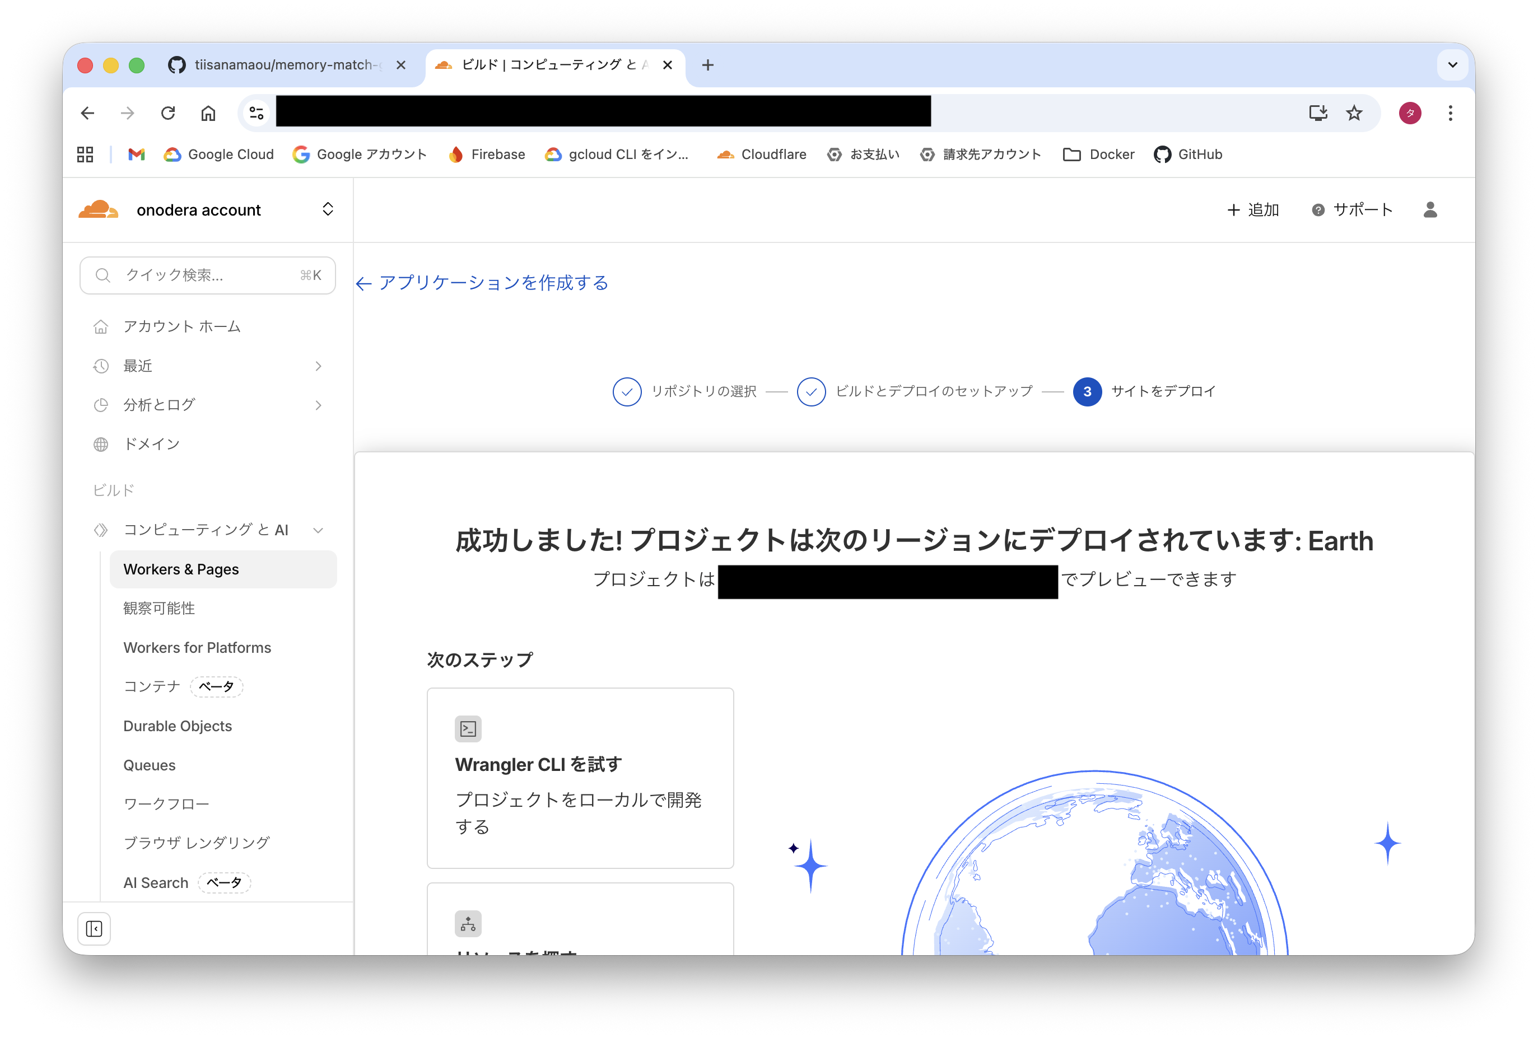Click the user profile icon in header

(1429, 210)
